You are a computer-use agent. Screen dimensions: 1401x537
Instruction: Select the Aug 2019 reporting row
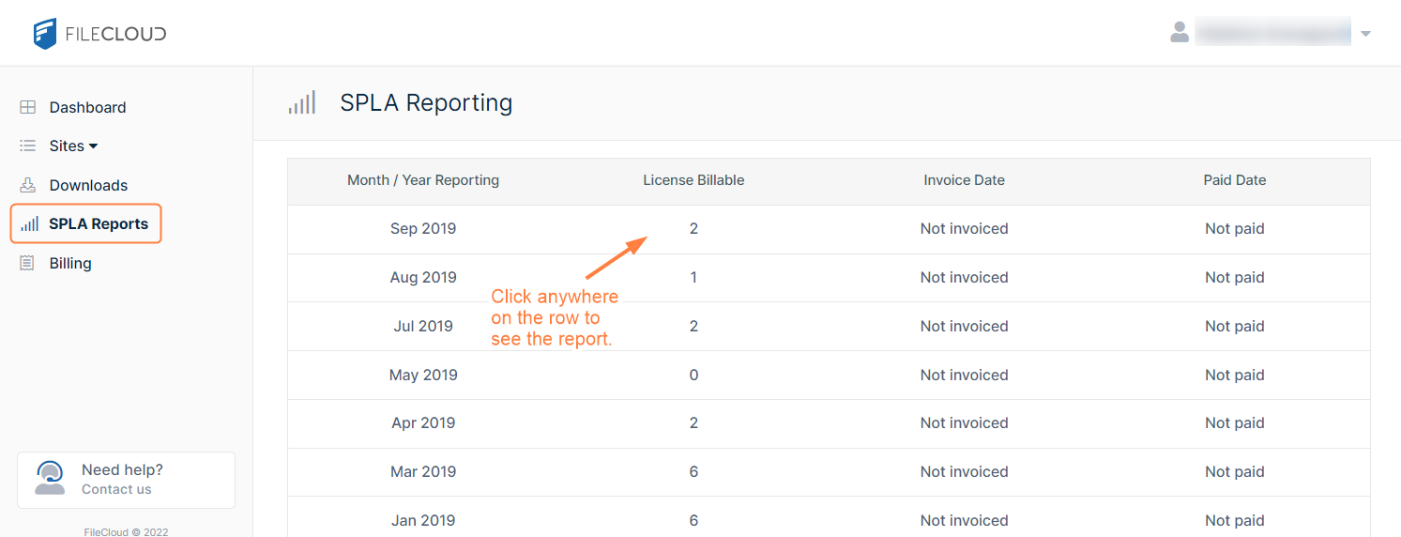423,277
